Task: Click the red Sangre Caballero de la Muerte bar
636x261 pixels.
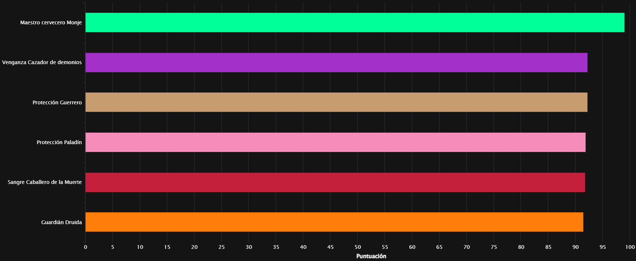Action: click(335, 182)
